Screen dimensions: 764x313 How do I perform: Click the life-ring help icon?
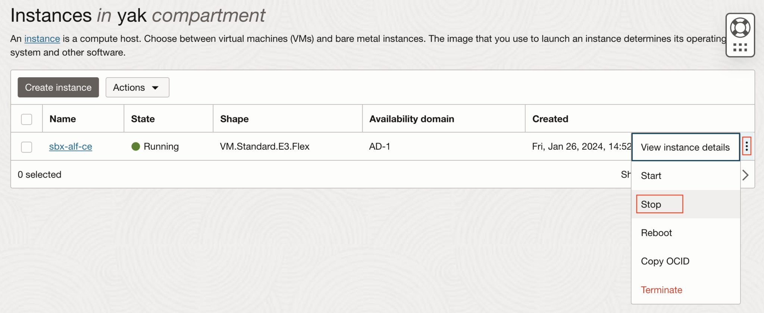click(740, 28)
